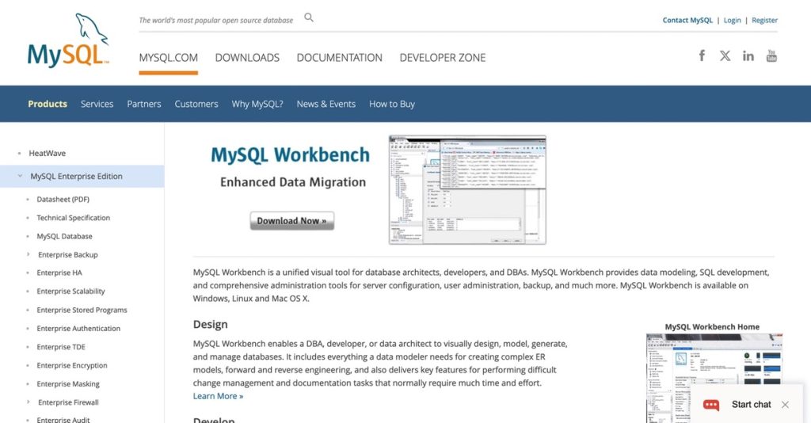Open the Why MySQL? menu item
The height and width of the screenshot is (423, 811).
coord(257,104)
